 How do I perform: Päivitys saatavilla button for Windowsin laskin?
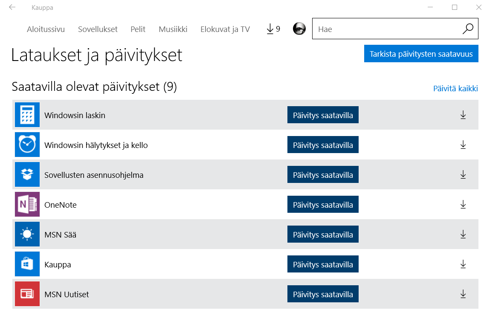pyautogui.click(x=323, y=115)
